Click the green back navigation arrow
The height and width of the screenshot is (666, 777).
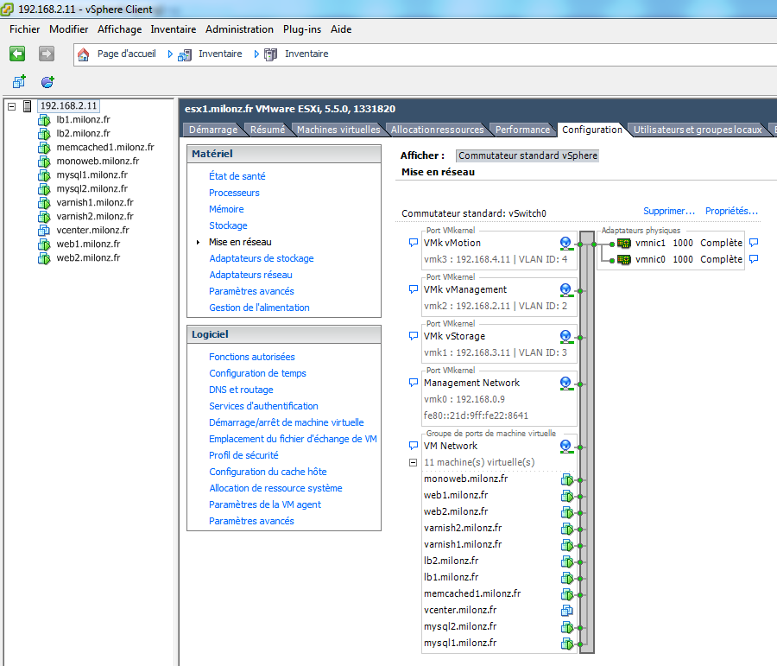tap(17, 54)
